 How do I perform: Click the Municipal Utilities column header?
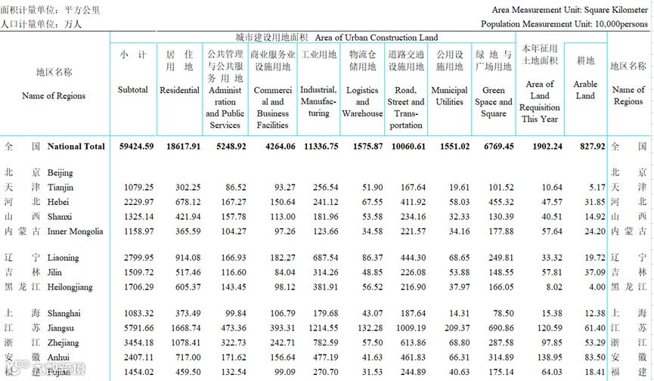pos(449,96)
